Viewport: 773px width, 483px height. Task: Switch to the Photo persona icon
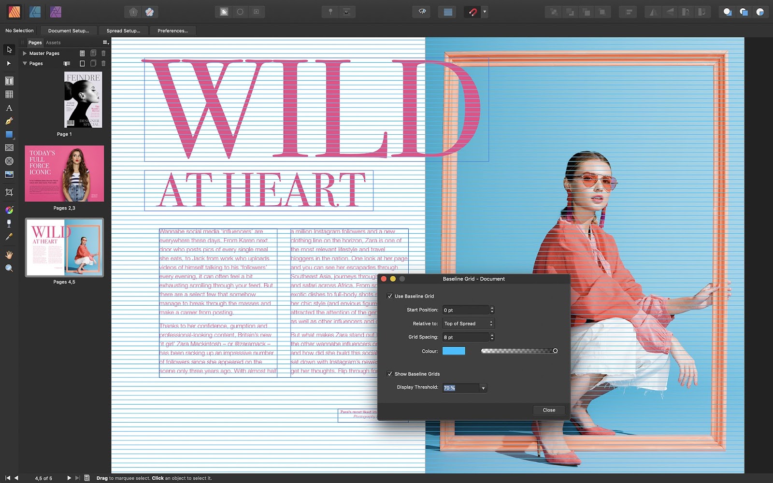coord(56,12)
